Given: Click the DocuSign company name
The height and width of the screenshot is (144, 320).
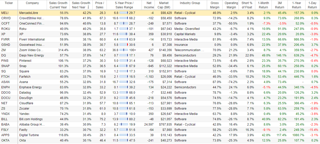Looking at the screenshot, I should click(26, 98).
